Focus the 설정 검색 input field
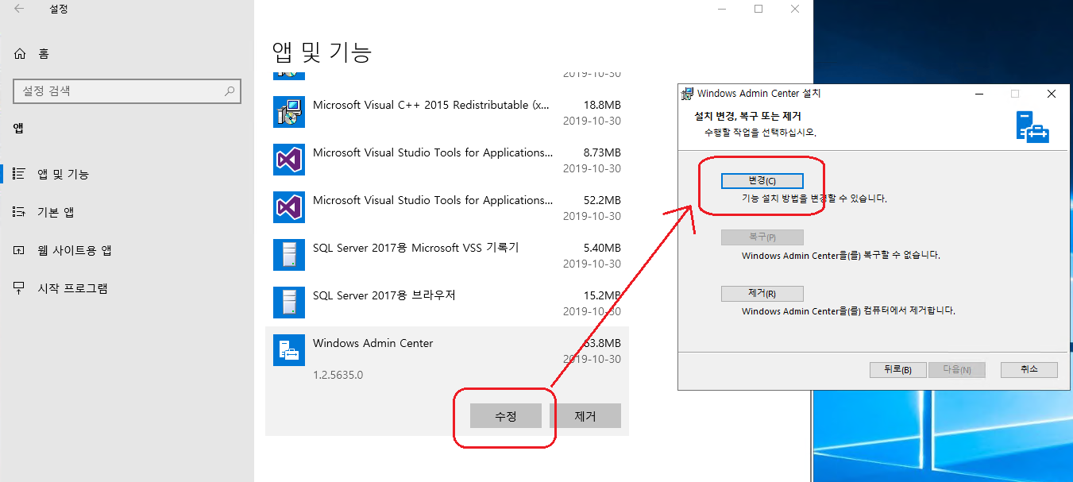Screen dimensions: 1073x482 pyautogui.click(x=126, y=91)
